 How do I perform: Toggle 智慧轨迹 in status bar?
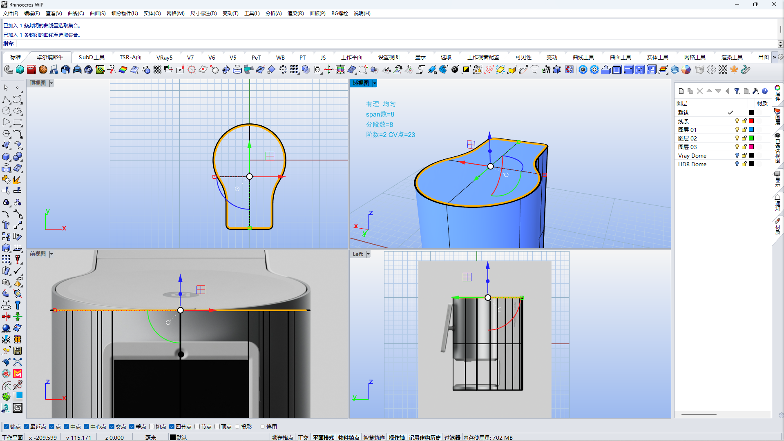coord(374,437)
